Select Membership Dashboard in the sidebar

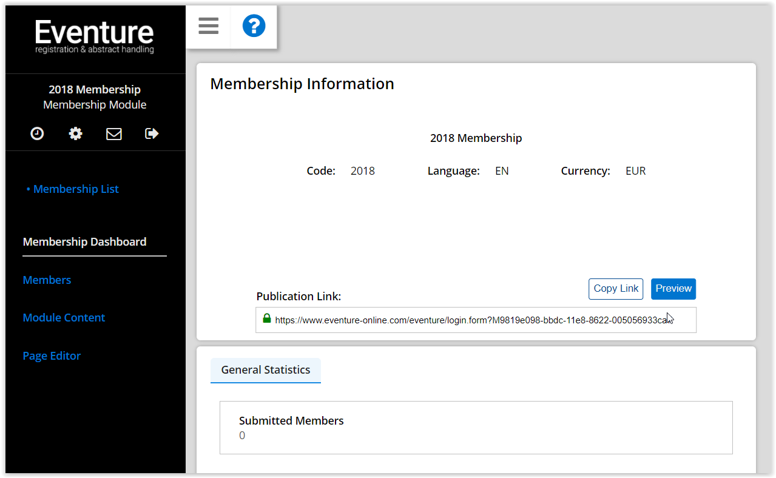(x=84, y=242)
